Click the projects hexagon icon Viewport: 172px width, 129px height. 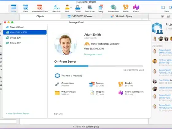pos(57,76)
